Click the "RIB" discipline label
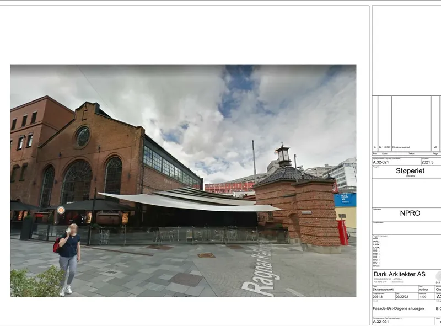 375,250
